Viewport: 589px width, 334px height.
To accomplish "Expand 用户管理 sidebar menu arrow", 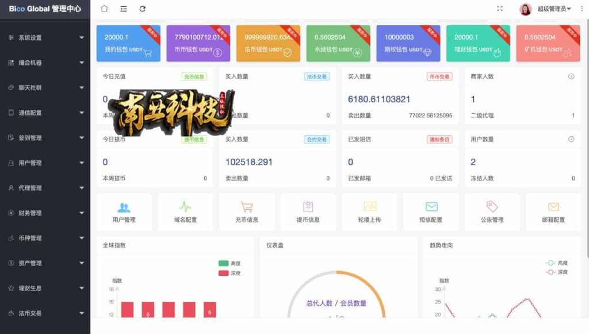I will 82,163.
